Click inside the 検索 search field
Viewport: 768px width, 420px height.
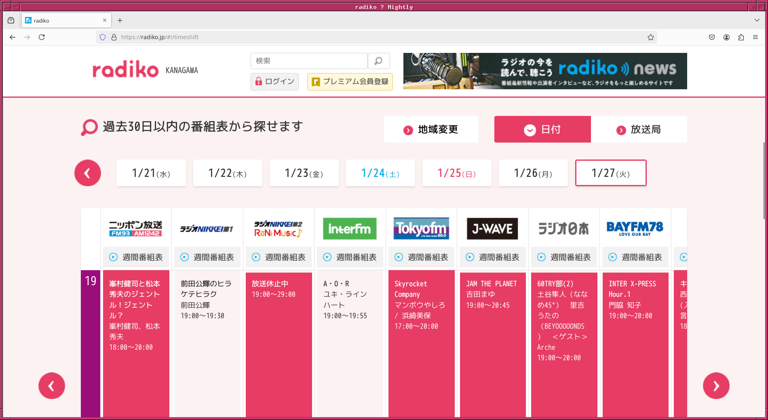[309, 61]
